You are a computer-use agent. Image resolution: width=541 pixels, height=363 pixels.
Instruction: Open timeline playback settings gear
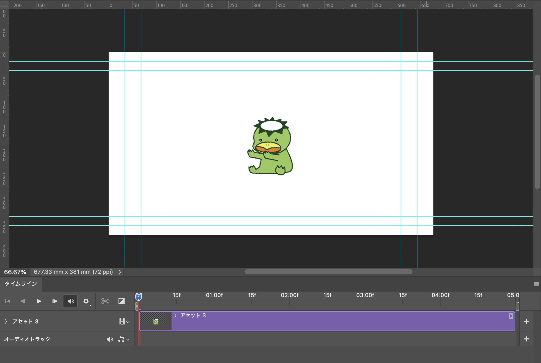[86, 301]
